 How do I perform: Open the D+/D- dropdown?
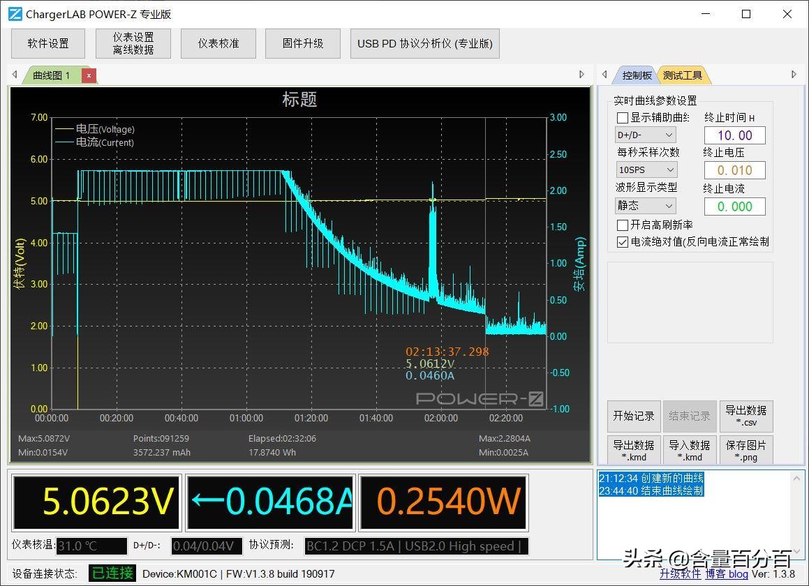click(645, 135)
